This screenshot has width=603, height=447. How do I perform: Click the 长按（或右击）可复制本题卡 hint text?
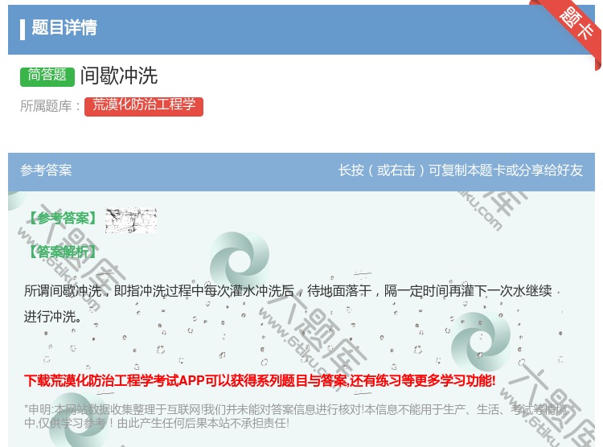[x=461, y=170]
